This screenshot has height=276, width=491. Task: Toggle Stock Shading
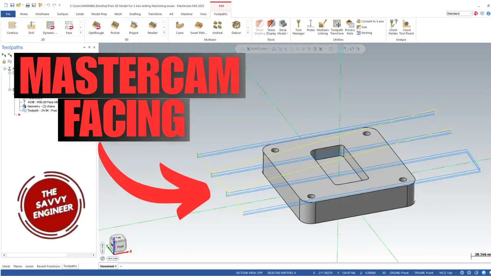click(260, 27)
